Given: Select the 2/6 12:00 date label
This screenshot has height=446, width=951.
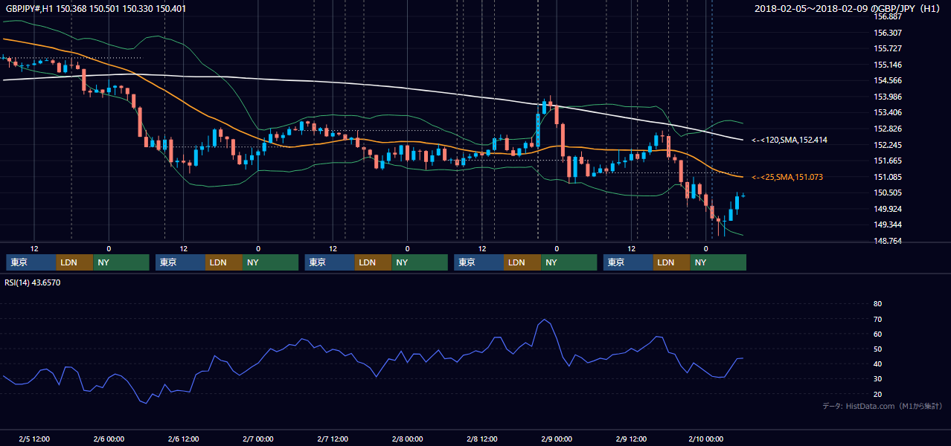Looking at the screenshot, I should 183,439.
